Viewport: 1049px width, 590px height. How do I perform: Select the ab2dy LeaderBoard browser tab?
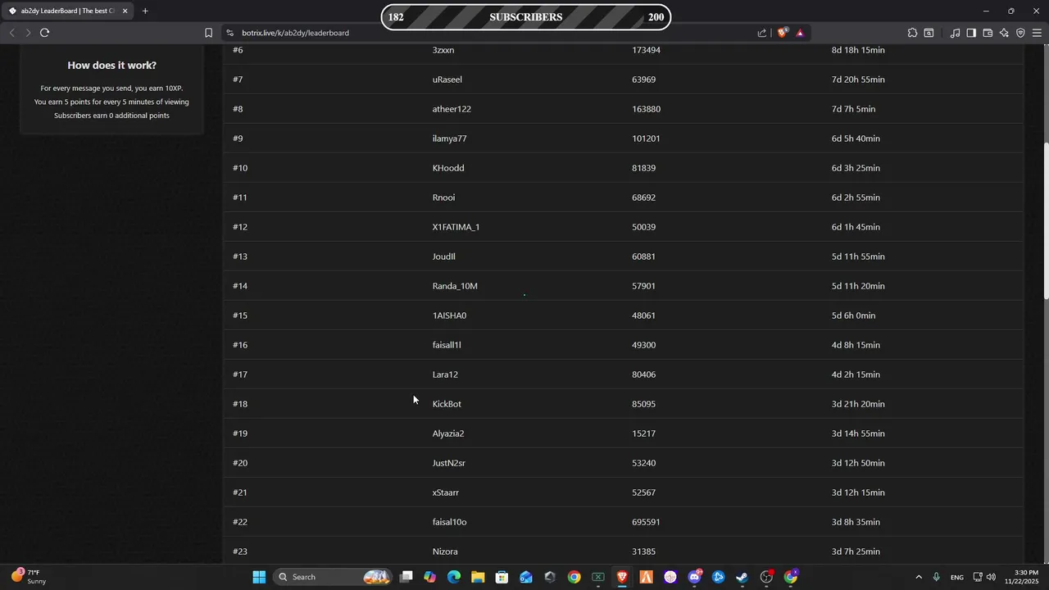click(x=67, y=11)
